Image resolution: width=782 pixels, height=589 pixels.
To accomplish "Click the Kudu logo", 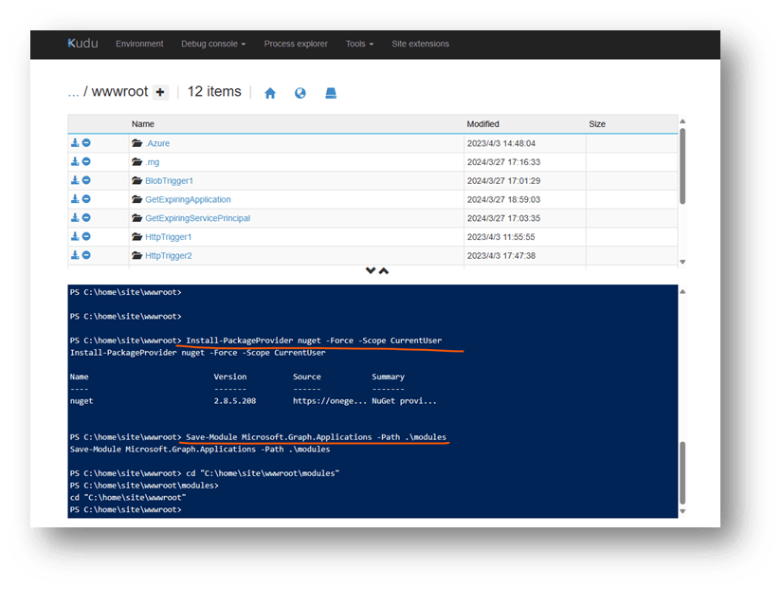I will coord(82,44).
